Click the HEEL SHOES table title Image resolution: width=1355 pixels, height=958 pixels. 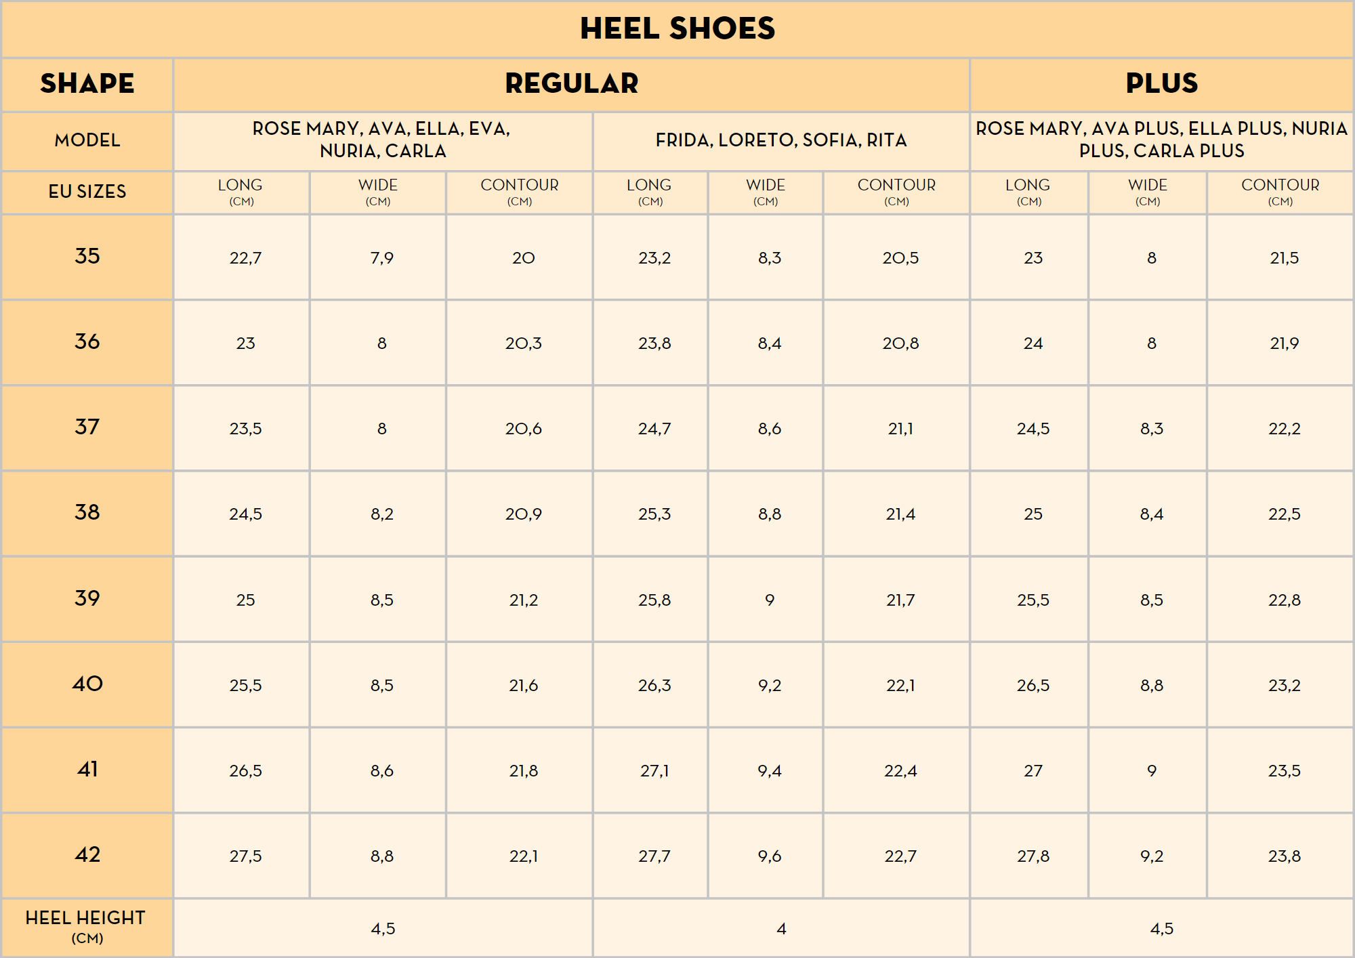(x=677, y=28)
